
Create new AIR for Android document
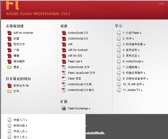(x=78, y=50)
